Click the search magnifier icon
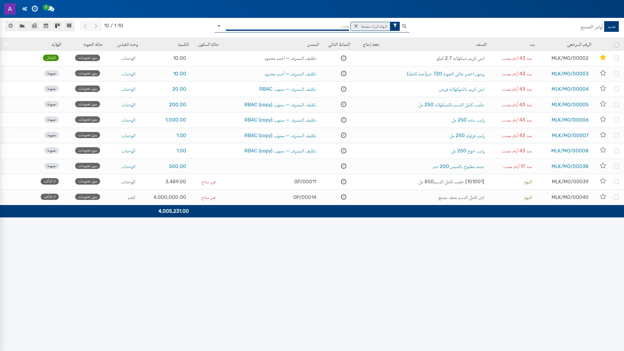This screenshot has width=624, height=351. pos(404,26)
